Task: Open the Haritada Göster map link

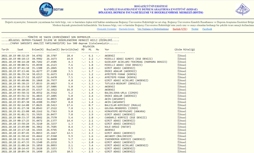Action: pos(127,29)
